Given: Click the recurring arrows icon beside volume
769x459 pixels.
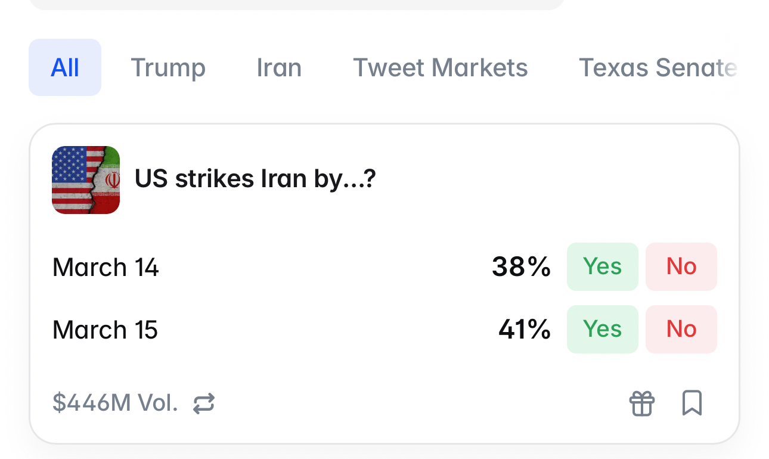Looking at the screenshot, I should [204, 404].
